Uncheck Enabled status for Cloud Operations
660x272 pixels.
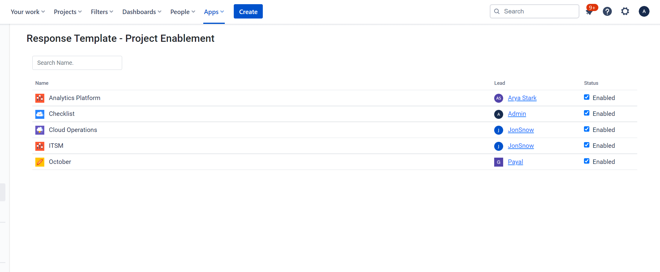[586, 129]
